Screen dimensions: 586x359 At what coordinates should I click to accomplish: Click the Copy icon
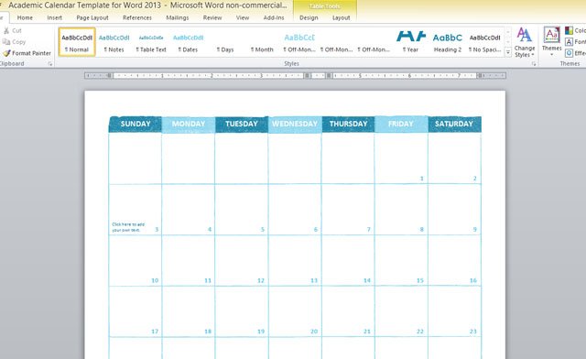pos(6,42)
